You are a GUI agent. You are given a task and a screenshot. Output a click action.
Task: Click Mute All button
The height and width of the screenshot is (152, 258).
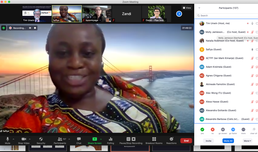click(228, 141)
